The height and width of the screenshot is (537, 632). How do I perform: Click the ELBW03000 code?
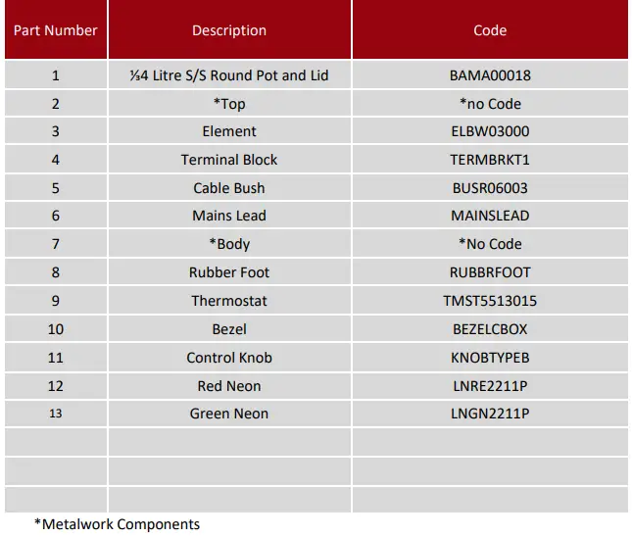coord(490,131)
